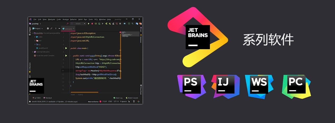Open the Refactor menu
This screenshot has height=123, width=335.
point(73,19)
